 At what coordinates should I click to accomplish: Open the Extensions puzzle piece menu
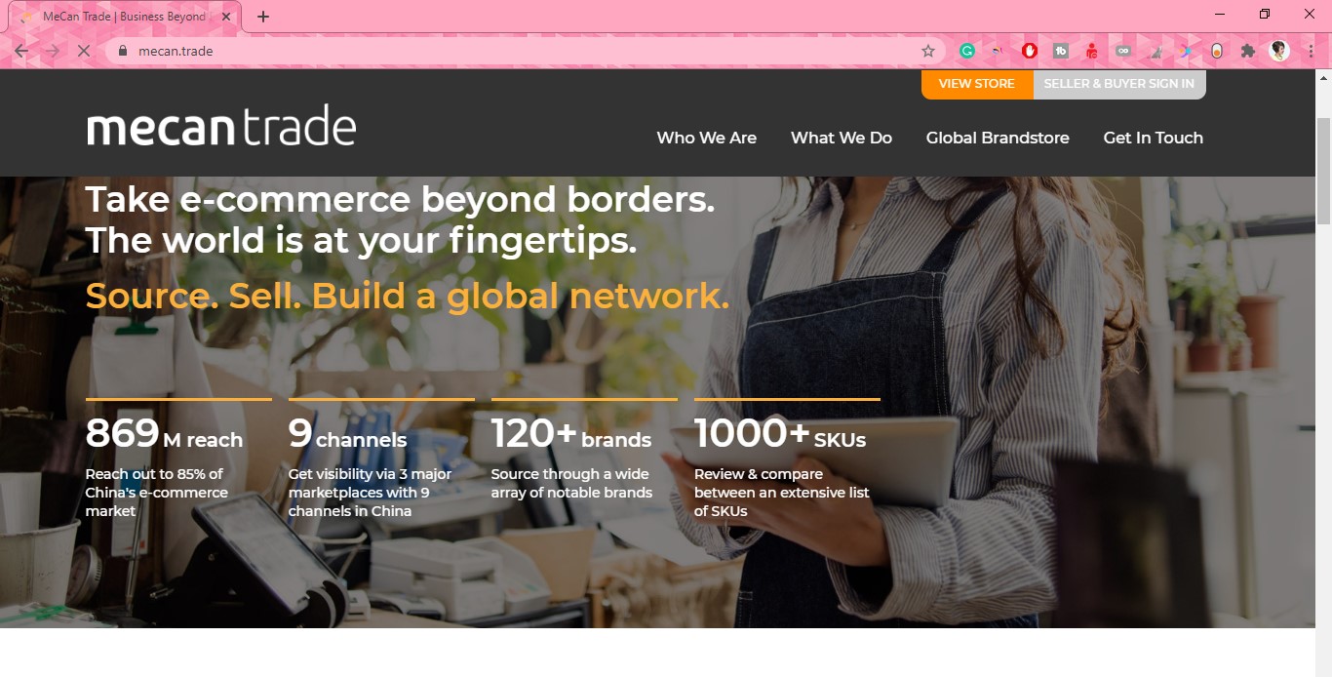(1248, 51)
